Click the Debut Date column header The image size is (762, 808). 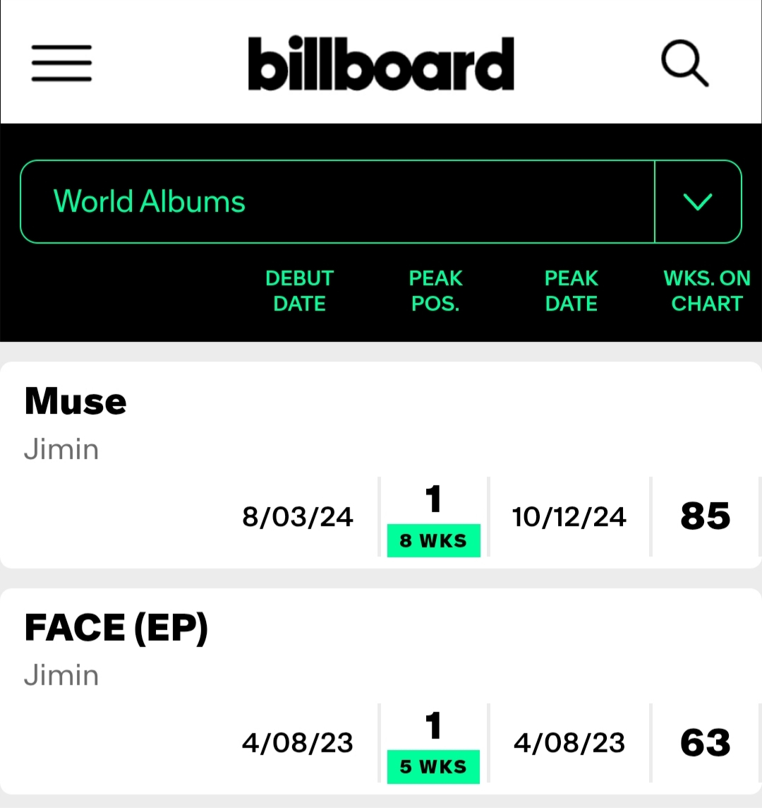pos(299,291)
